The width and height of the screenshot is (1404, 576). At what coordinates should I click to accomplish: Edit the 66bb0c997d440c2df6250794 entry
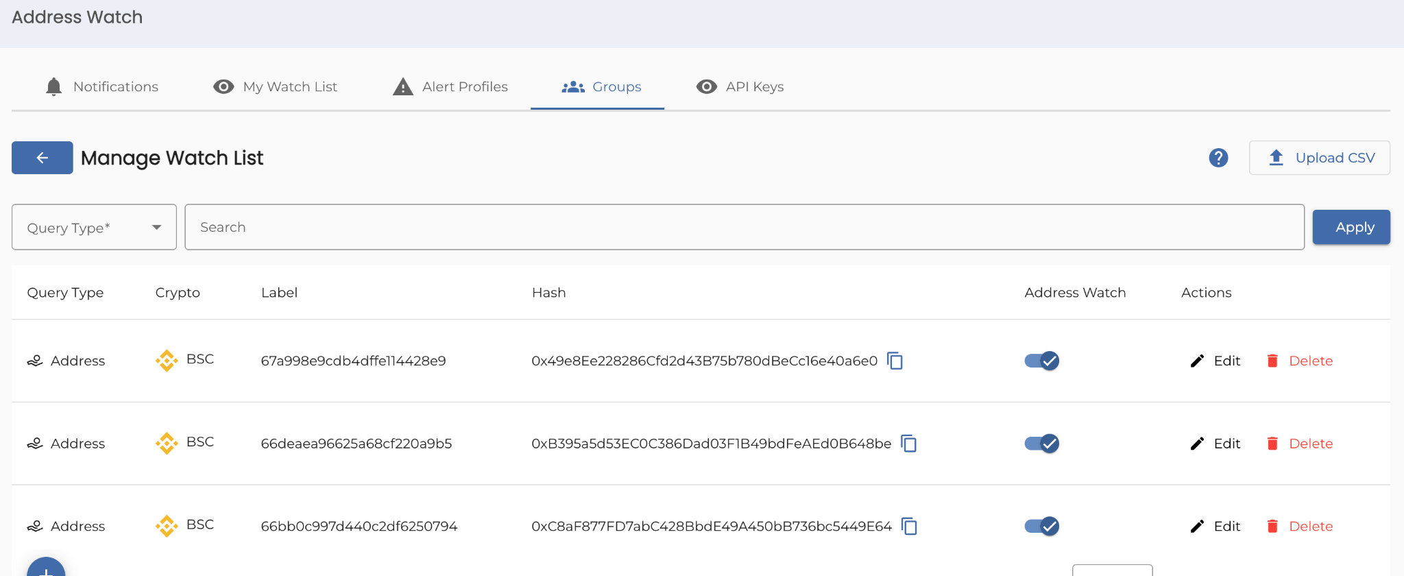click(1215, 526)
